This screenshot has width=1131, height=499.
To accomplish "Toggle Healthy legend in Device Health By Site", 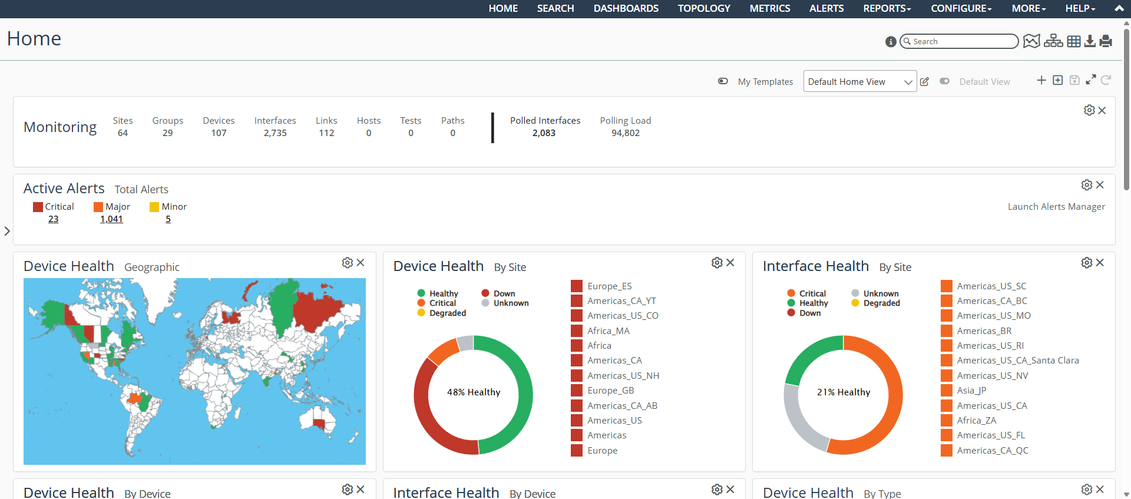I will [437, 293].
